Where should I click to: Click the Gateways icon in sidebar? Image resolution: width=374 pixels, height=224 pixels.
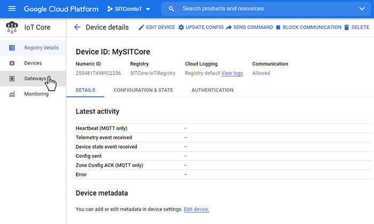pos(12,78)
